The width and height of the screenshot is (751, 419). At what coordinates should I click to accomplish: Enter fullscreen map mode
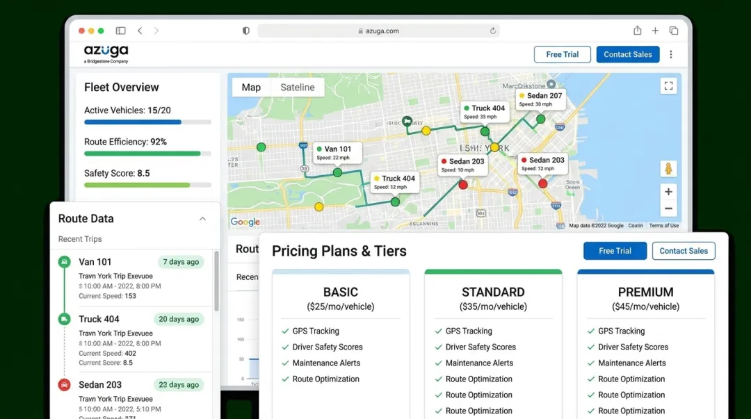pyautogui.click(x=669, y=86)
